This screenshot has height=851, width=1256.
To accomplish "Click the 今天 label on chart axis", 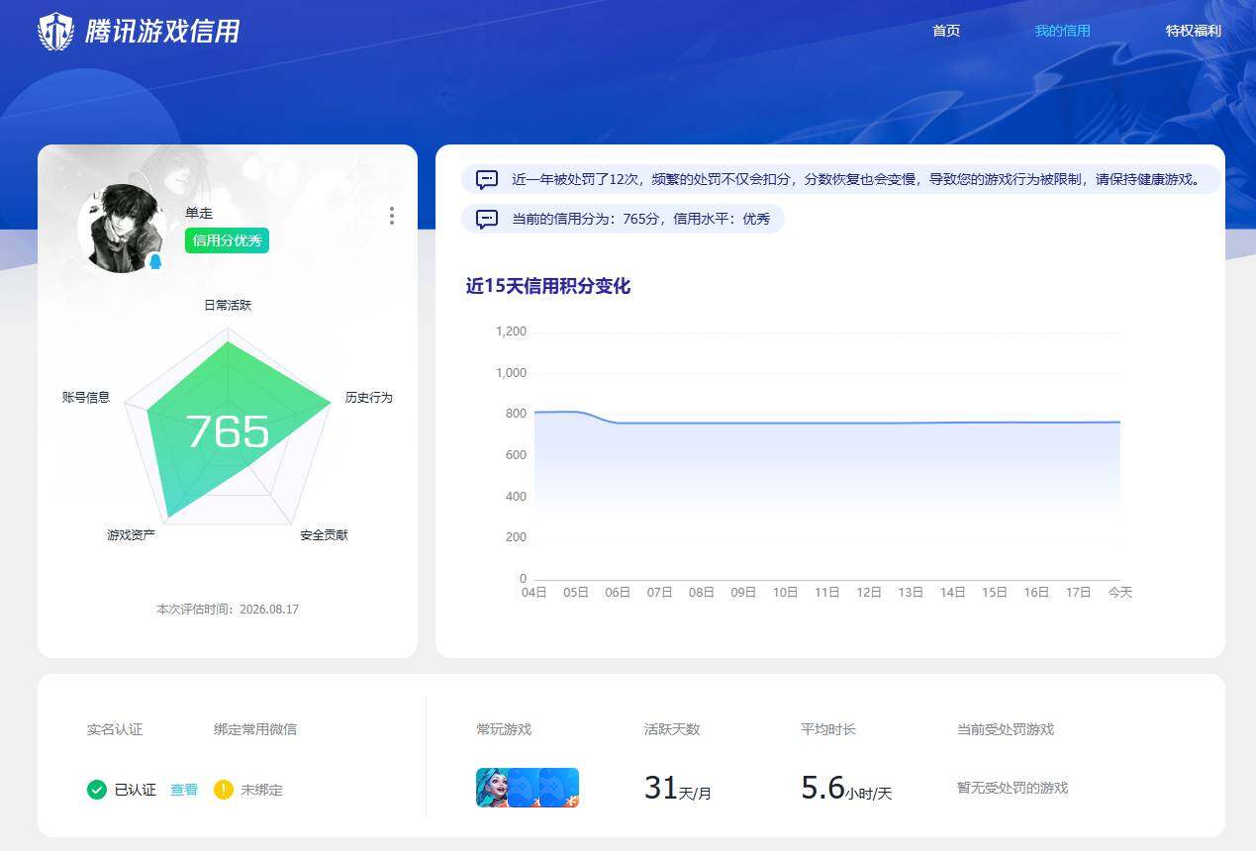I will (x=1120, y=592).
